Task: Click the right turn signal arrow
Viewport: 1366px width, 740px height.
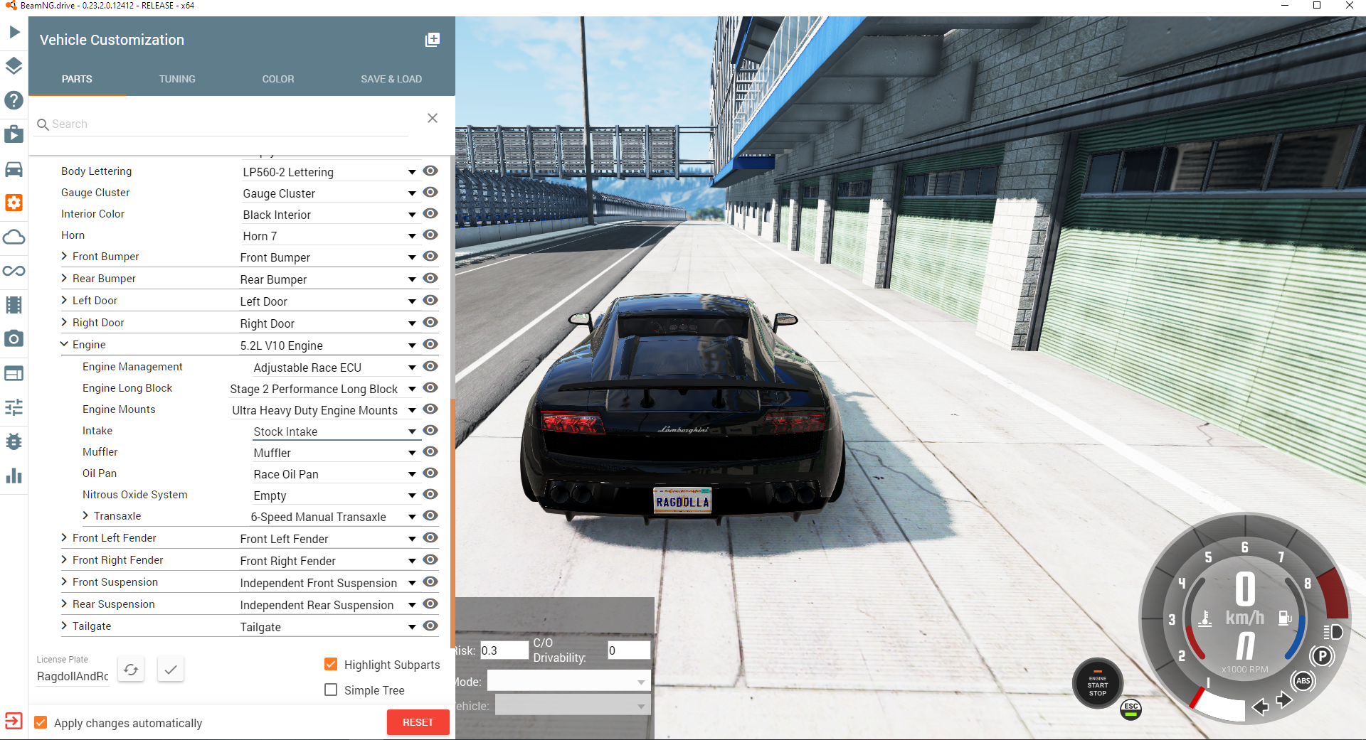Action: click(1284, 700)
